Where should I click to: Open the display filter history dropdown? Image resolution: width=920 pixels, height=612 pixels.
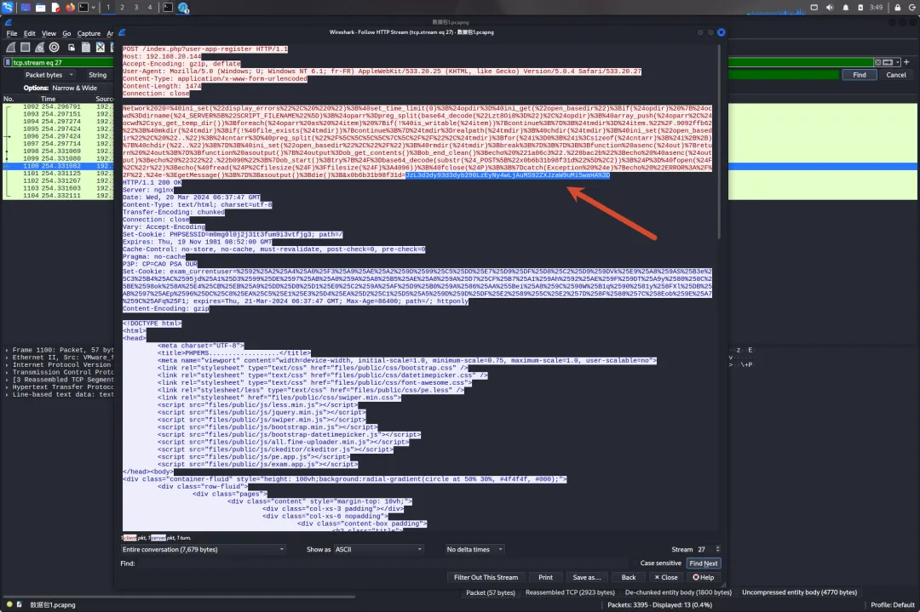click(x=898, y=62)
